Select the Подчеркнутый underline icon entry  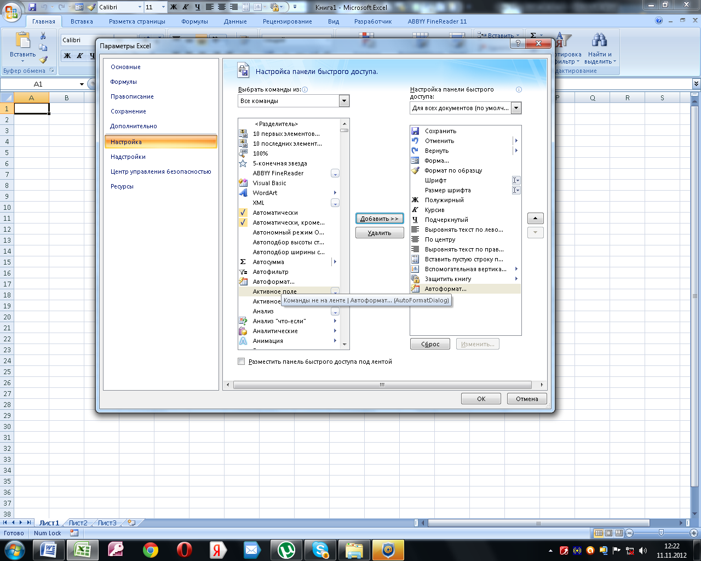coord(415,220)
